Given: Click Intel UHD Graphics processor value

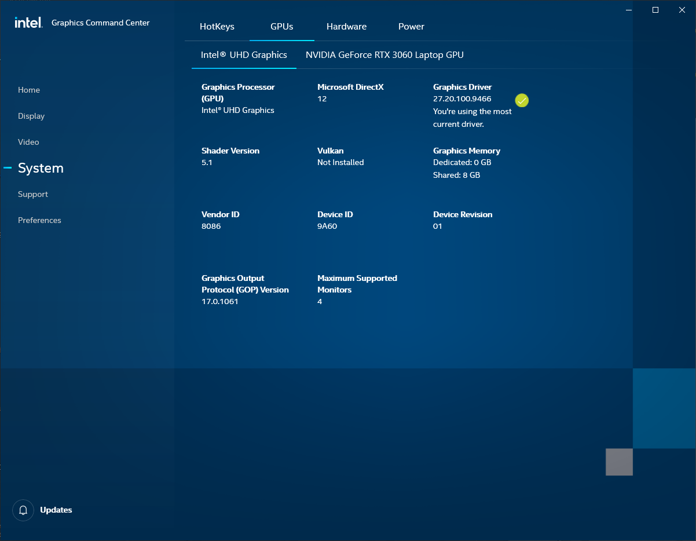Looking at the screenshot, I should click(x=238, y=110).
